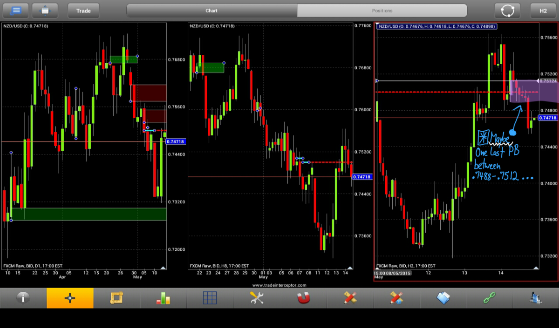
Task: Tap scroll-to-latest triangle on H8 chart
Action: pyautogui.click(x=349, y=268)
